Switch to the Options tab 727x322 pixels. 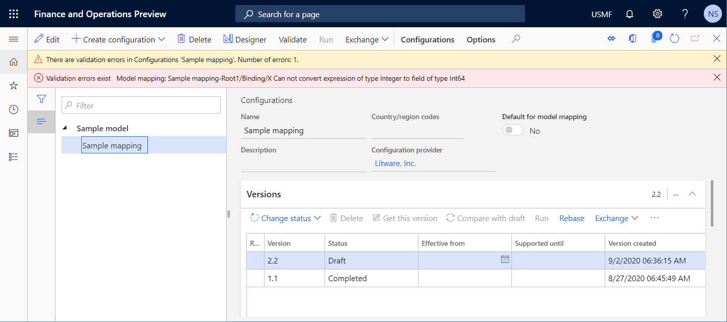[x=480, y=39]
